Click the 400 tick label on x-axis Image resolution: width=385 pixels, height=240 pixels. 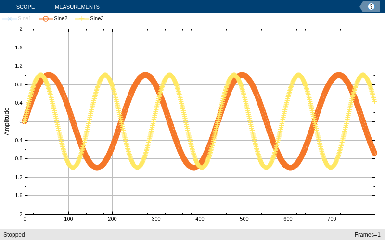click(x=200, y=219)
